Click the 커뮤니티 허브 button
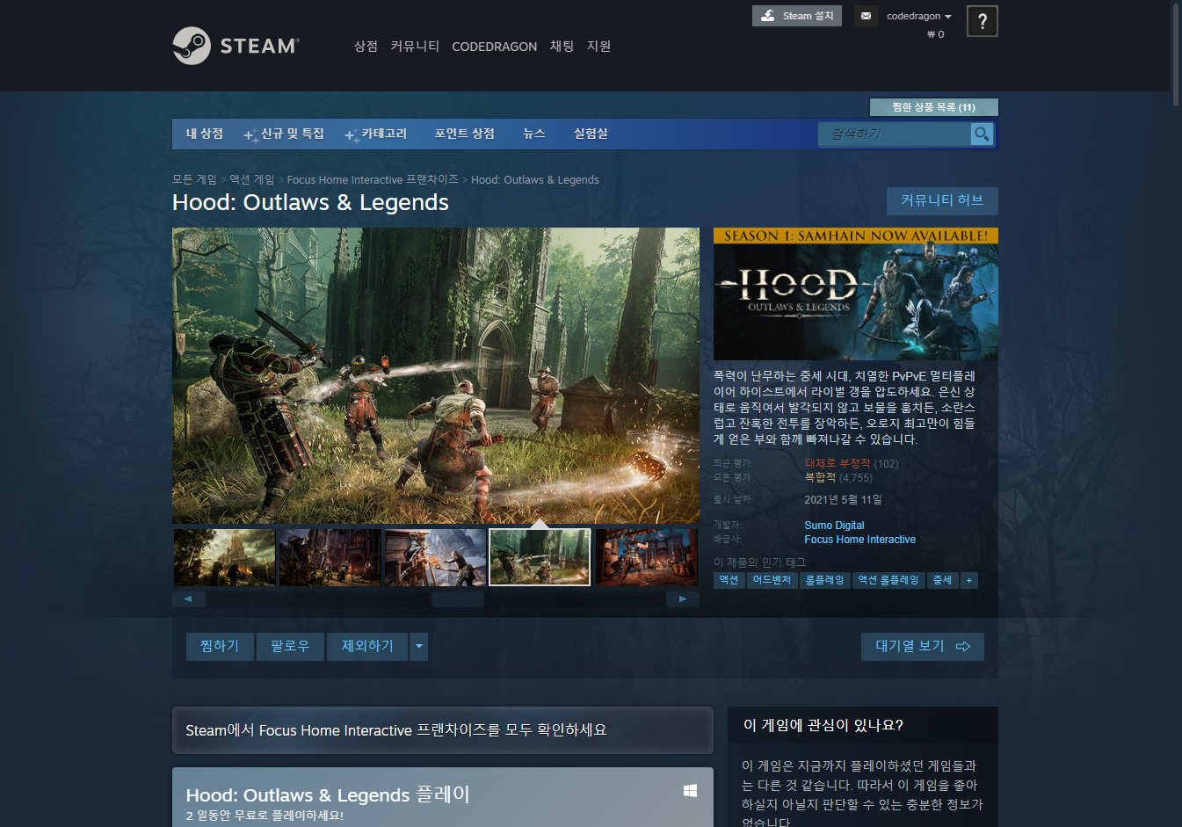The image size is (1182, 827). [942, 201]
